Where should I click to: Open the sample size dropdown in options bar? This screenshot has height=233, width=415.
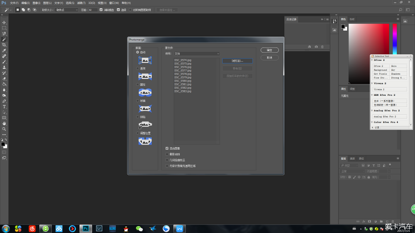coord(67,10)
